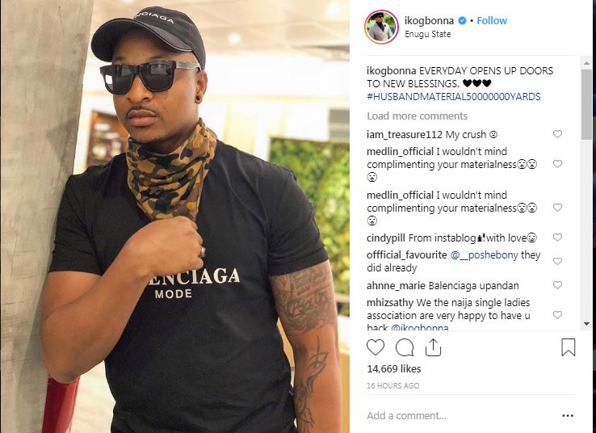Open the comment speech bubble icon

404,347
